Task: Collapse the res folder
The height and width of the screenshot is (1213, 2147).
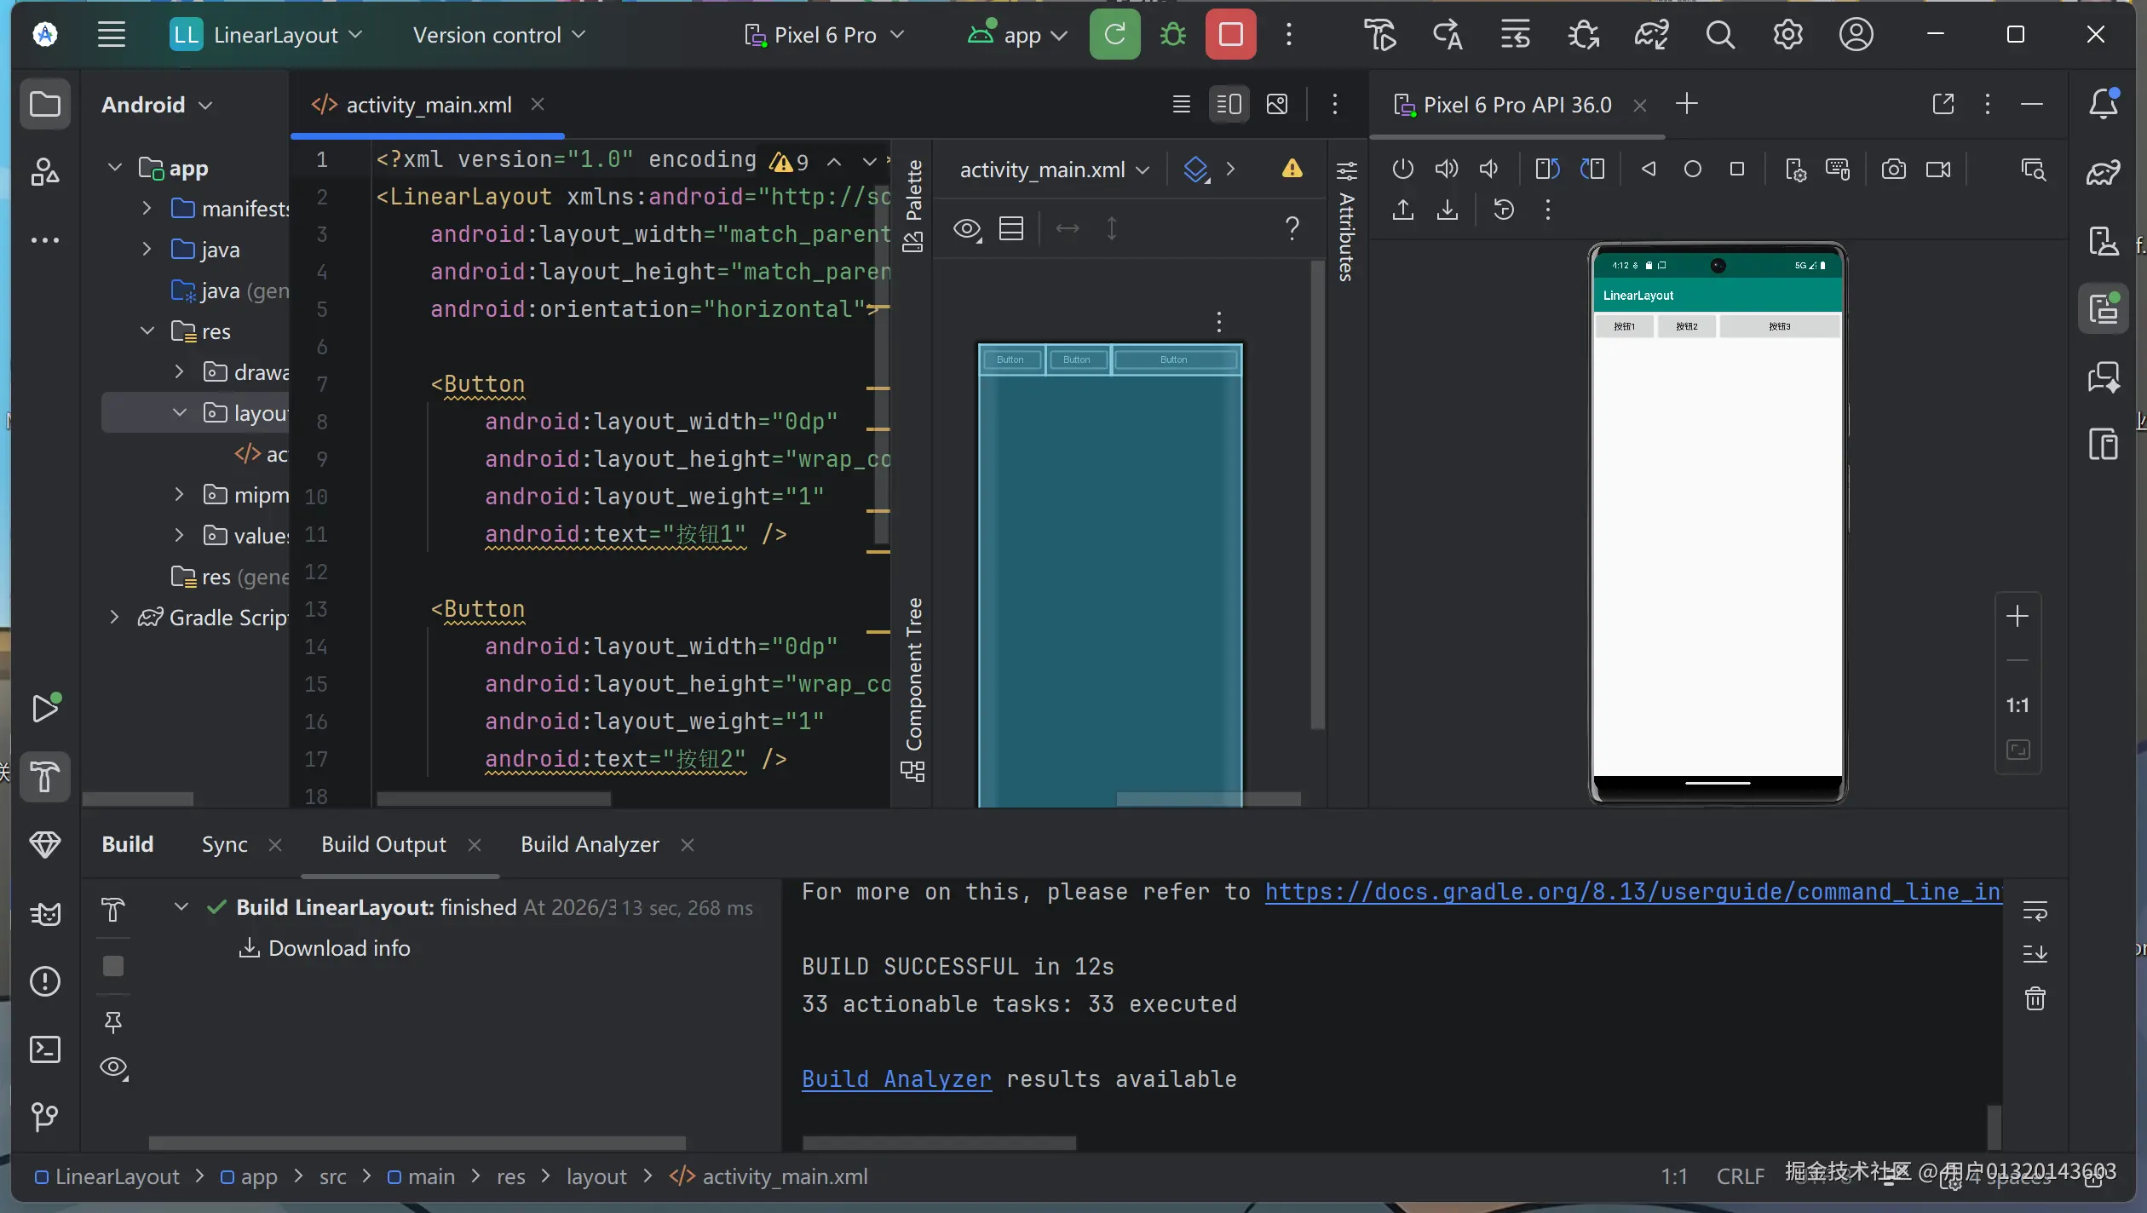Action: point(147,331)
